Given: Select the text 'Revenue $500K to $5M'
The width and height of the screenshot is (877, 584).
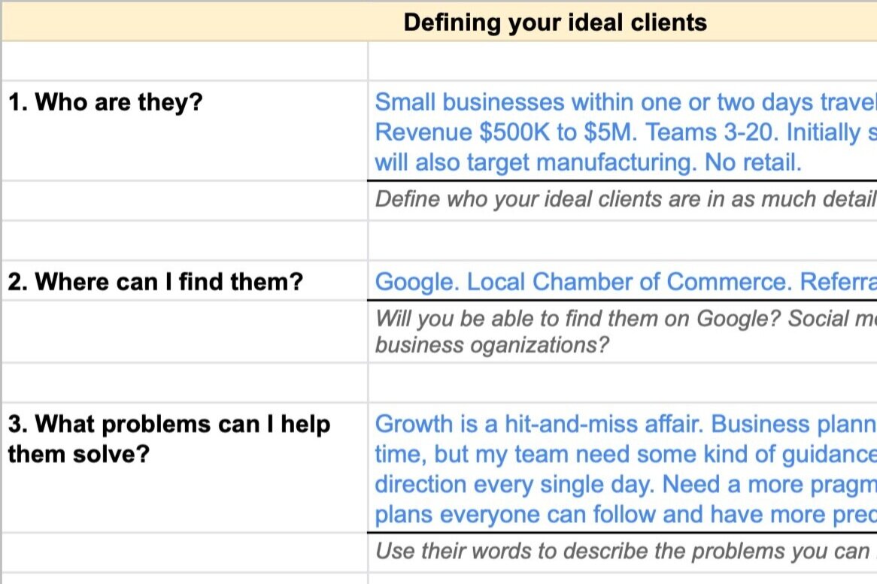Looking at the screenshot, I should coord(505,132).
